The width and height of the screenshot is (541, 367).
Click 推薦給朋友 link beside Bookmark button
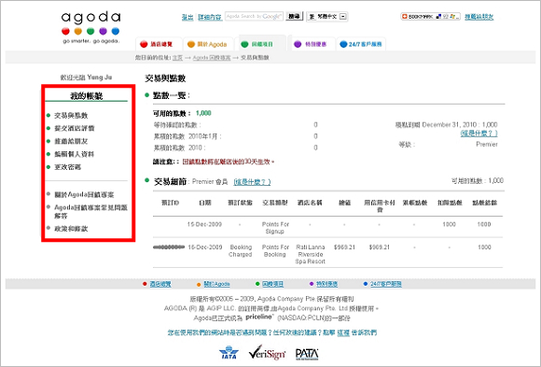(479, 17)
